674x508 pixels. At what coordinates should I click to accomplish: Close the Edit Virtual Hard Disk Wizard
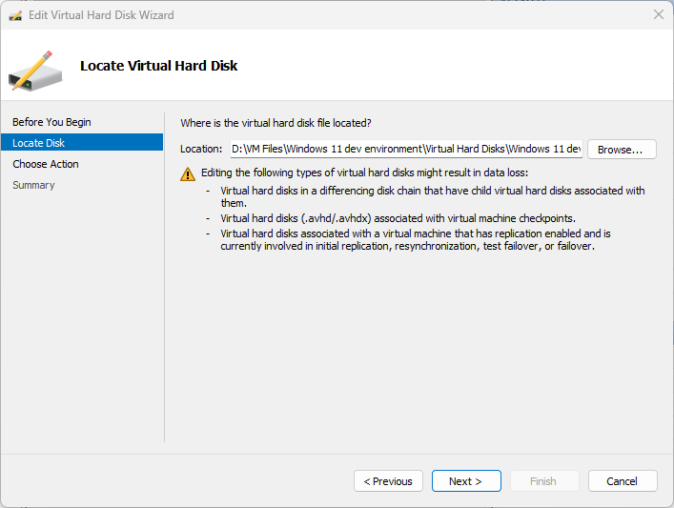click(658, 15)
